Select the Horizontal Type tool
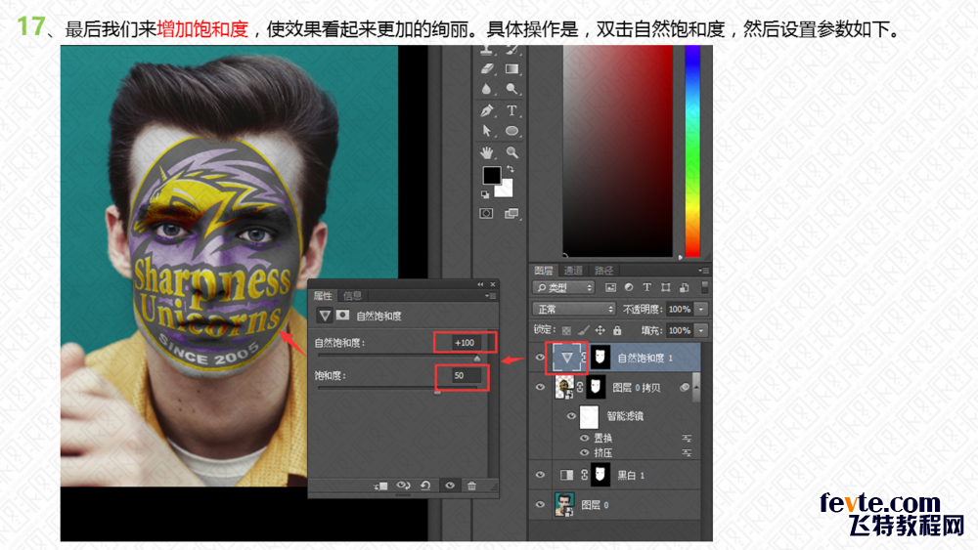The height and width of the screenshot is (550, 978). point(511,110)
